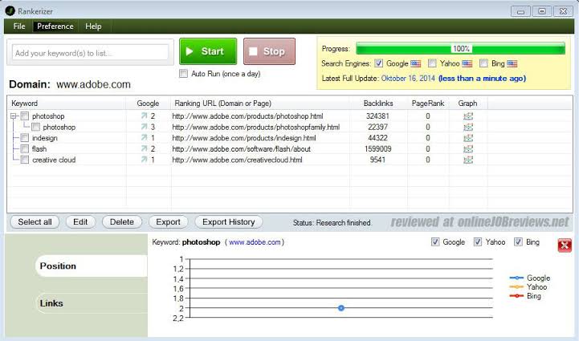Check the flash keyword checkbox
The width and height of the screenshot is (579, 341).
tap(24, 149)
